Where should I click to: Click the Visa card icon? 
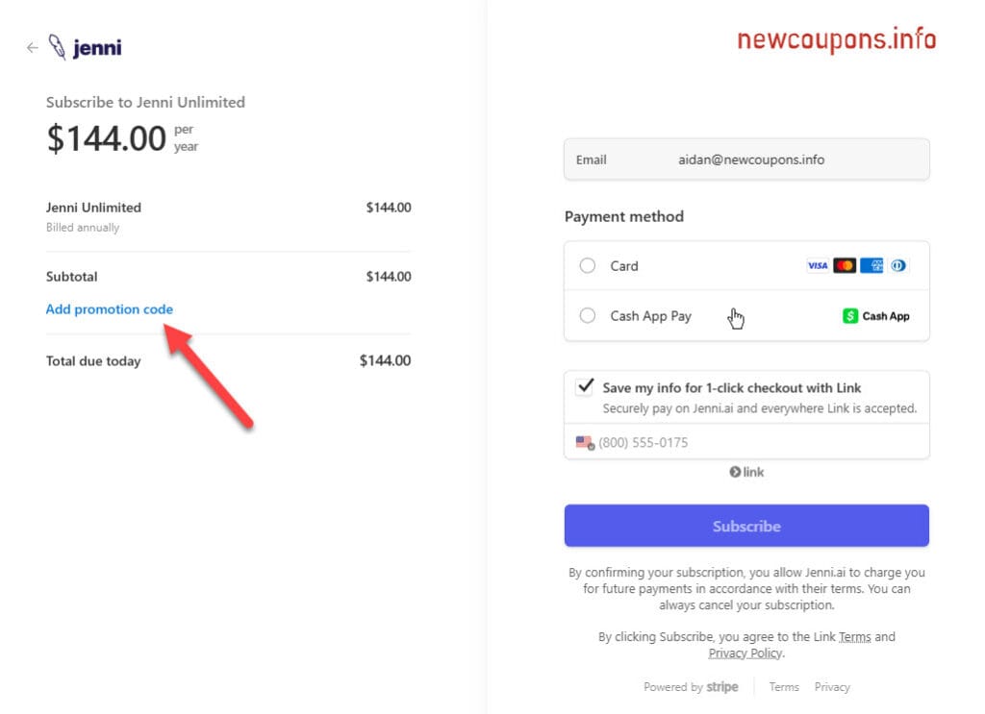click(x=818, y=266)
